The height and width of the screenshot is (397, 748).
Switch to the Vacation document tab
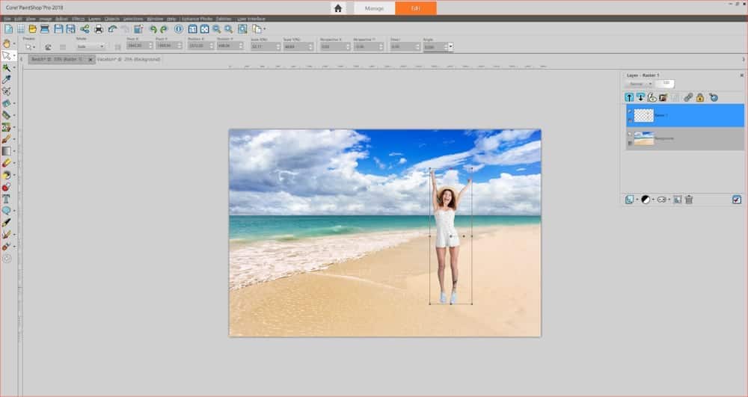tap(128, 59)
